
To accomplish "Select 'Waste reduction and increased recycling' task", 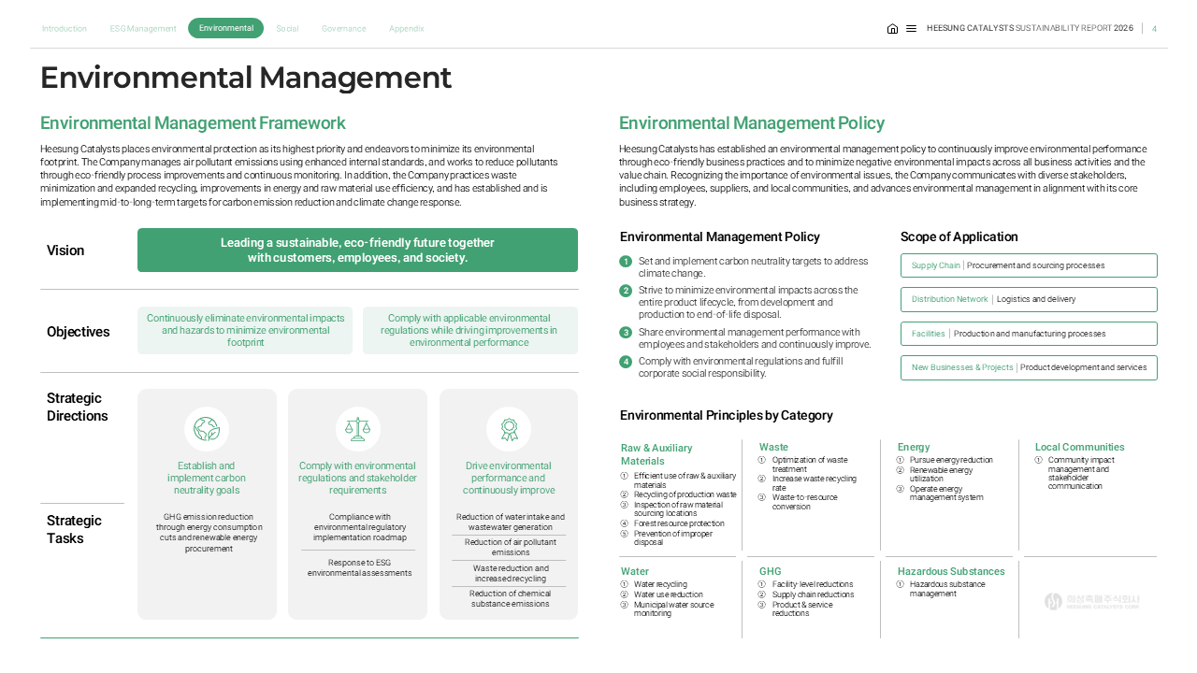I will tap(509, 573).
